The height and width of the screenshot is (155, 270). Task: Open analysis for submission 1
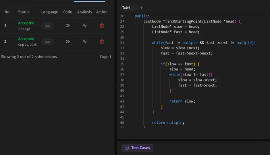coord(85,26)
